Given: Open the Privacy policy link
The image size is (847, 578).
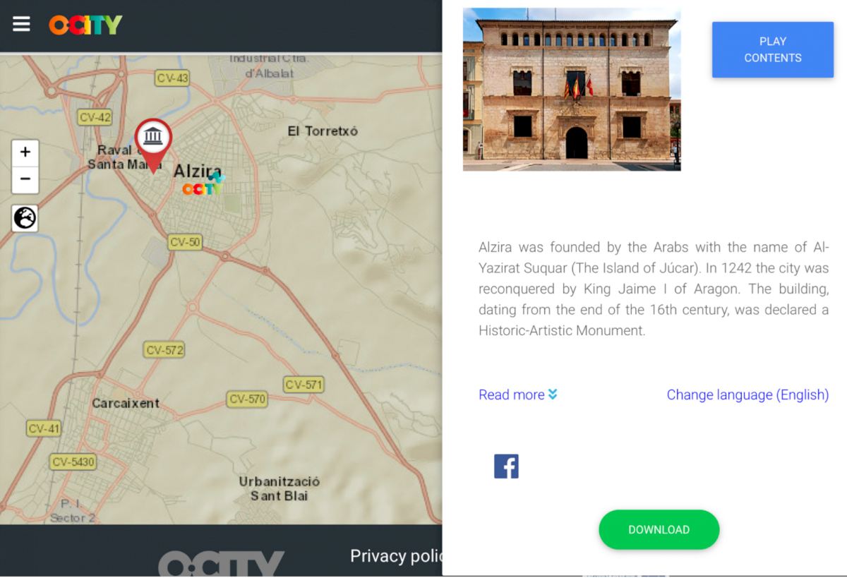Looking at the screenshot, I should [x=395, y=556].
